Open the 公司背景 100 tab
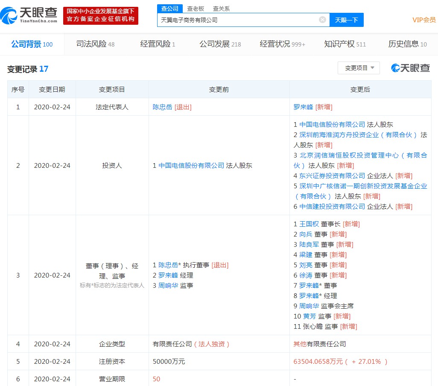438x386 pixels. tap(32, 44)
